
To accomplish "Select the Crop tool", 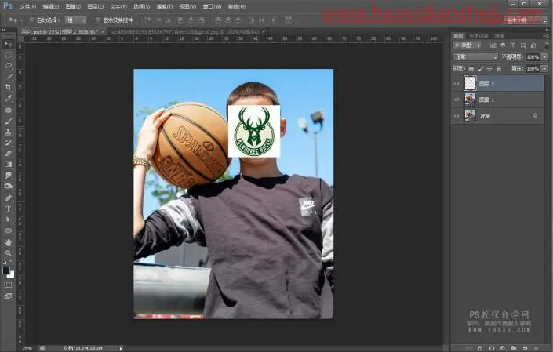I will [9, 87].
